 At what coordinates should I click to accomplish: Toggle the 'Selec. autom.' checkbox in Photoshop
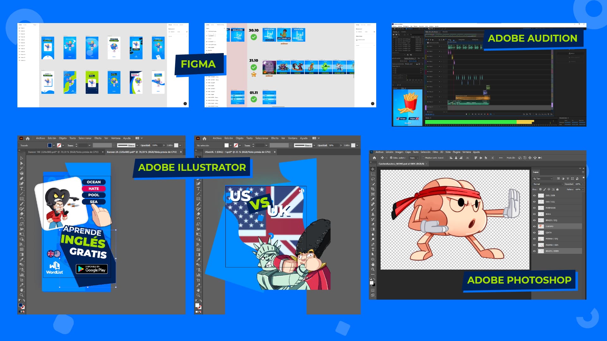coord(391,158)
